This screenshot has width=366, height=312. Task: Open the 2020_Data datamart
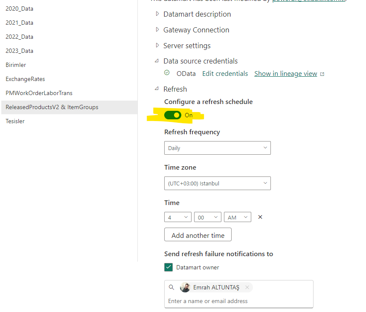coord(19,9)
